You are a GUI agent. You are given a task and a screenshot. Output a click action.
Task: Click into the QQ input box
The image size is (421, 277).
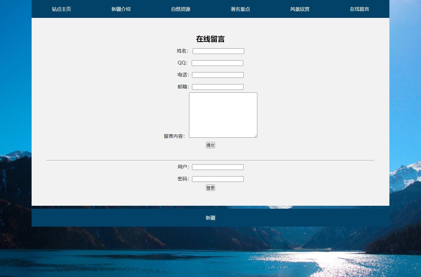[x=217, y=63]
